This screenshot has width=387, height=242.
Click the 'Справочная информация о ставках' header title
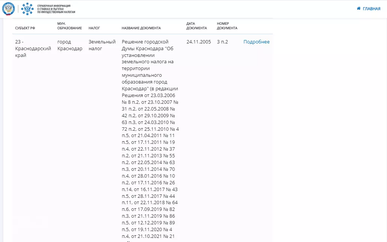click(x=56, y=9)
